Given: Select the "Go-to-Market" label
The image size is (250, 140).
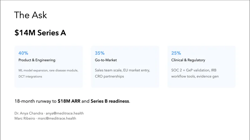Looking at the screenshot, I should [106, 60].
